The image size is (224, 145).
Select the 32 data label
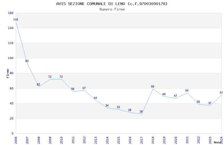[118, 107]
